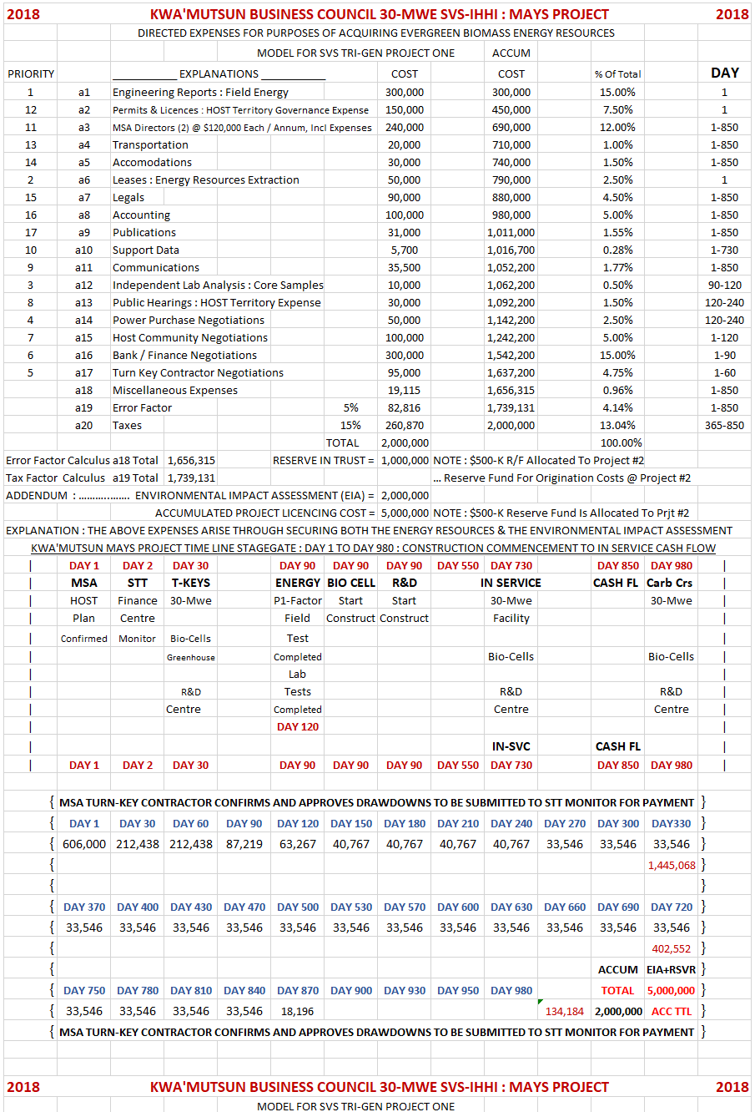This screenshot has height=1112, width=755.
Task: Click the code cell a20
Action: 84,425
